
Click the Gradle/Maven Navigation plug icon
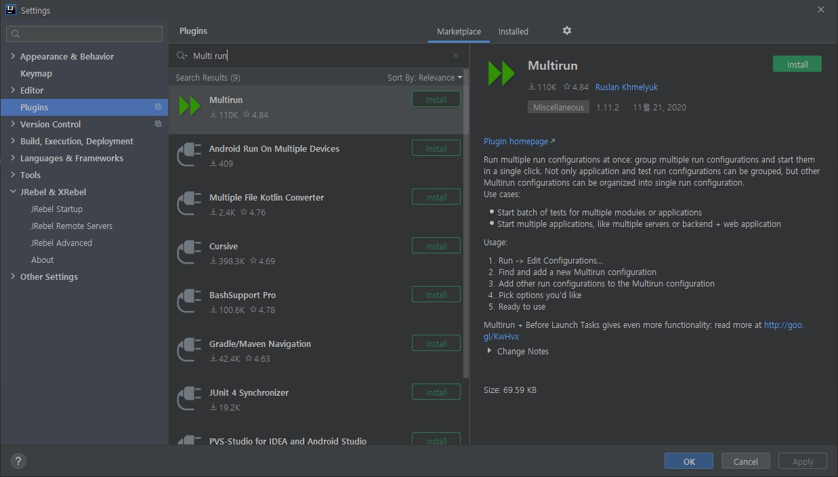[x=190, y=350]
